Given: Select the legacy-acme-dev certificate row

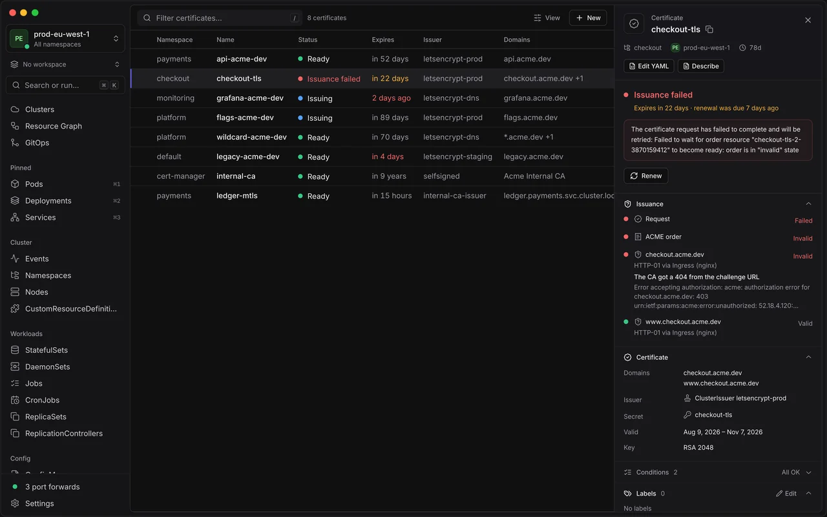Looking at the screenshot, I should coord(372,156).
